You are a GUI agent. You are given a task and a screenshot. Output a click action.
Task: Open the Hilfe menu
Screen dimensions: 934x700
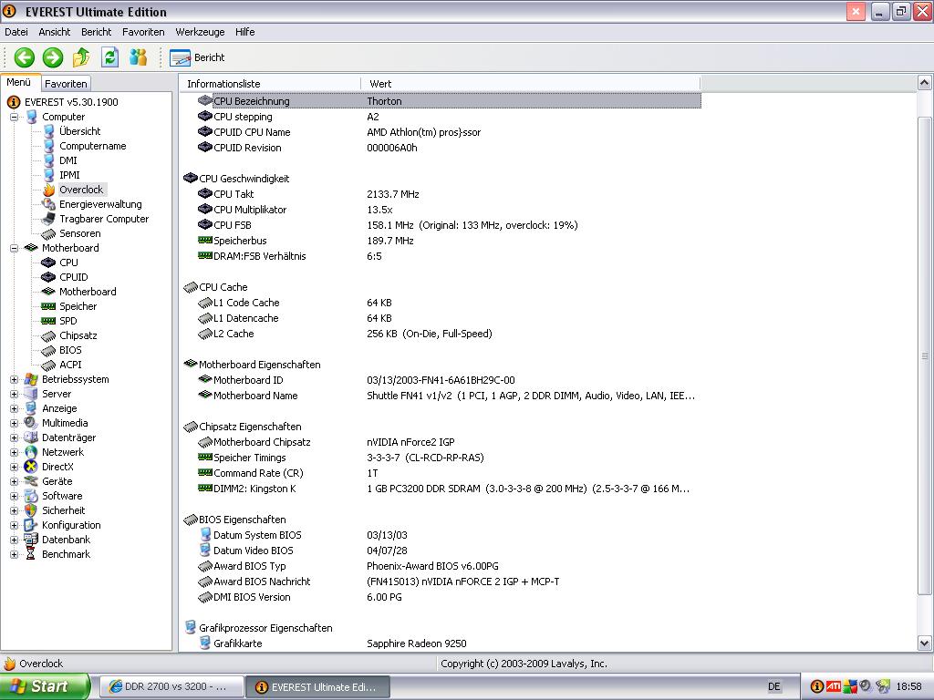(244, 32)
